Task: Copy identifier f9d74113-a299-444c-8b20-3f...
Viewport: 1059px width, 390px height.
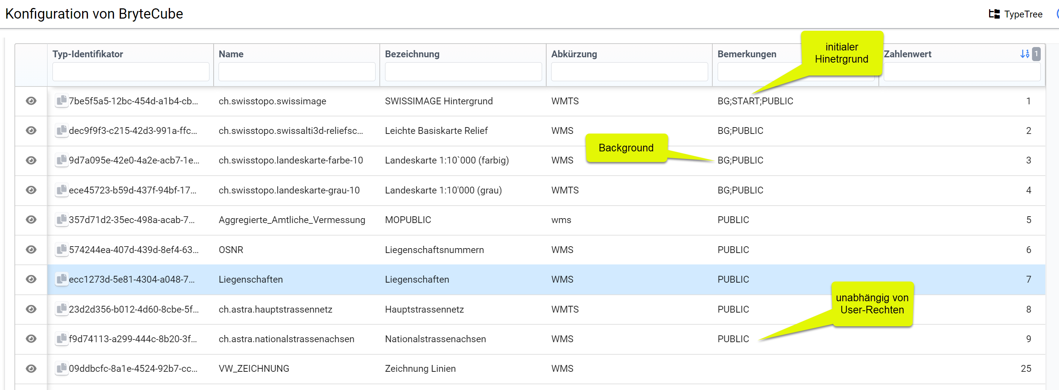Action: [x=61, y=338]
